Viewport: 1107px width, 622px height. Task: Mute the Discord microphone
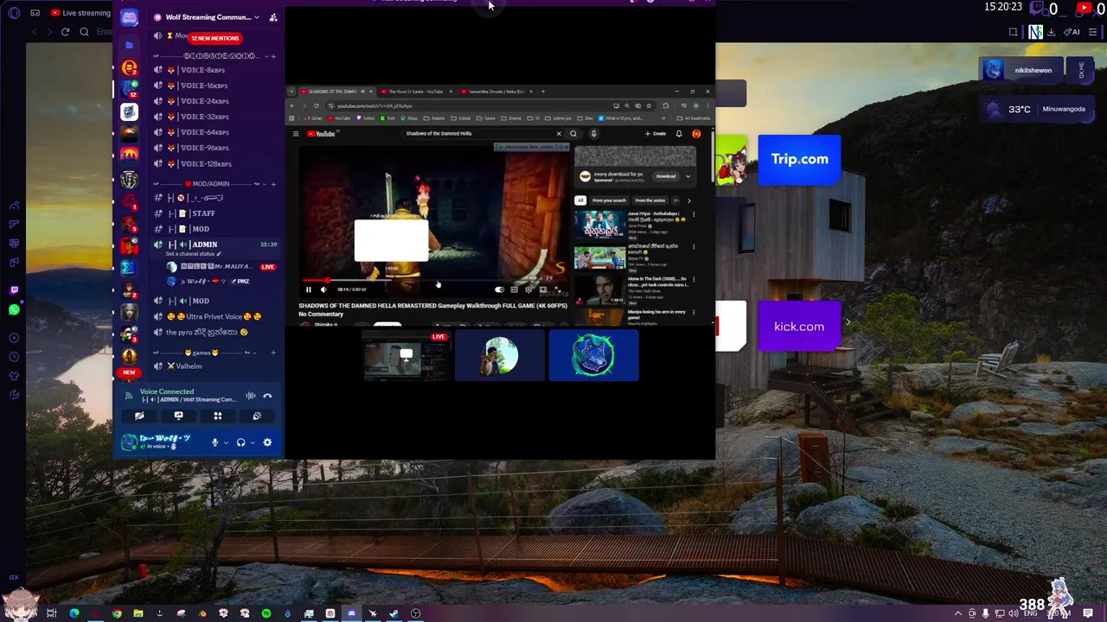pos(214,442)
